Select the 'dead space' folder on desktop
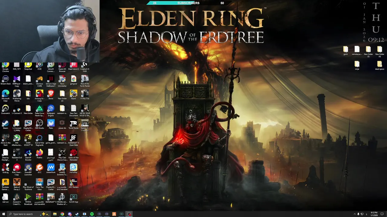The height and width of the screenshot is (217, 387). 379,65
